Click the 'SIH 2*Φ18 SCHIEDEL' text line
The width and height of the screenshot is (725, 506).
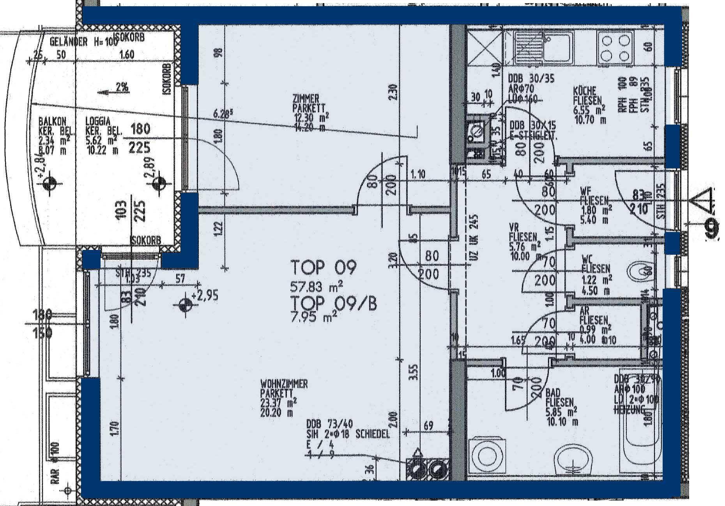[x=348, y=435]
